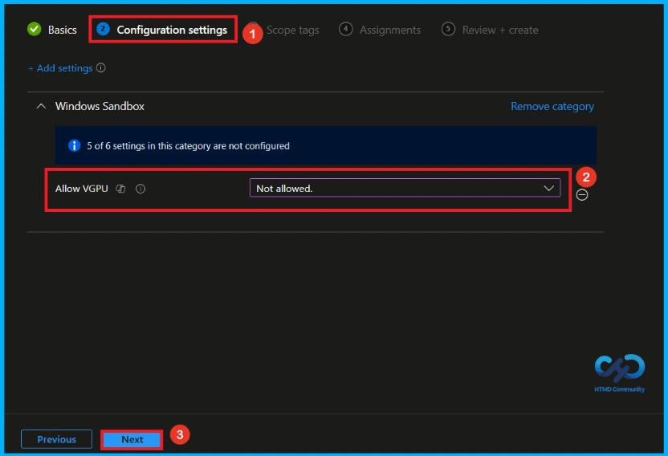Click the Previous button
The image size is (668, 456).
56,439
